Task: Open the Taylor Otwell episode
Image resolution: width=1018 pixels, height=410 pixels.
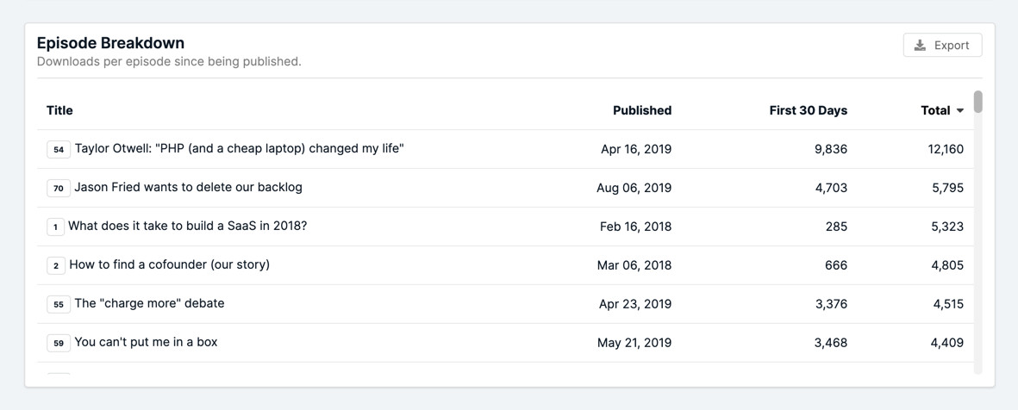Action: coord(239,148)
